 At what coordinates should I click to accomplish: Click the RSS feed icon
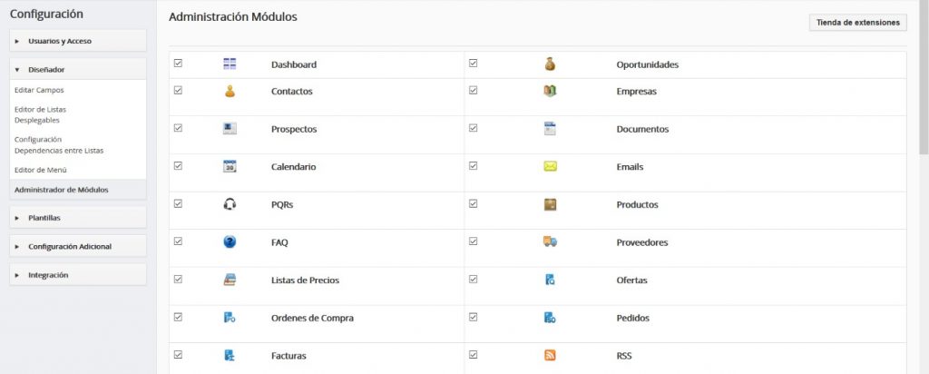coord(550,355)
